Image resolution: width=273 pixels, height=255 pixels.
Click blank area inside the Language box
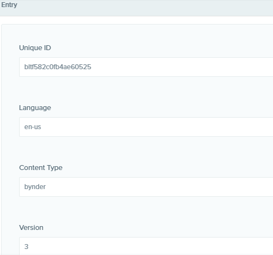click(156, 127)
